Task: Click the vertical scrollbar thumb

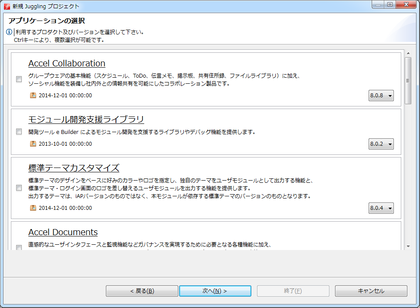Action: coord(408,81)
